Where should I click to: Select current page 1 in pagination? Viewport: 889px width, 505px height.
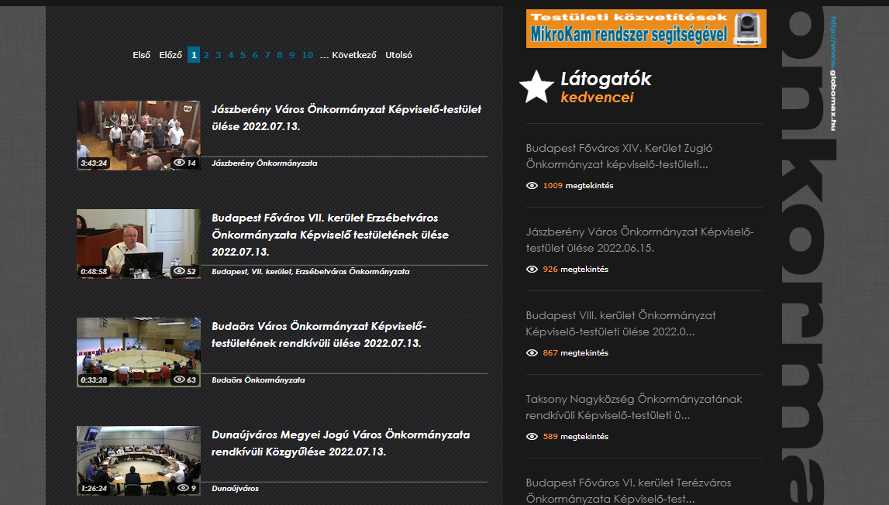[x=194, y=55]
